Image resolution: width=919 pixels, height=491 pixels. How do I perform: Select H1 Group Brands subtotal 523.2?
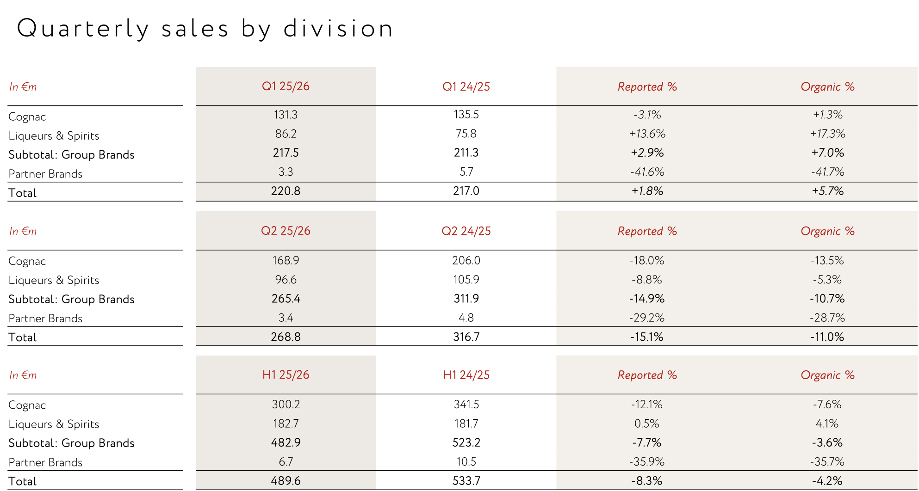(x=466, y=442)
